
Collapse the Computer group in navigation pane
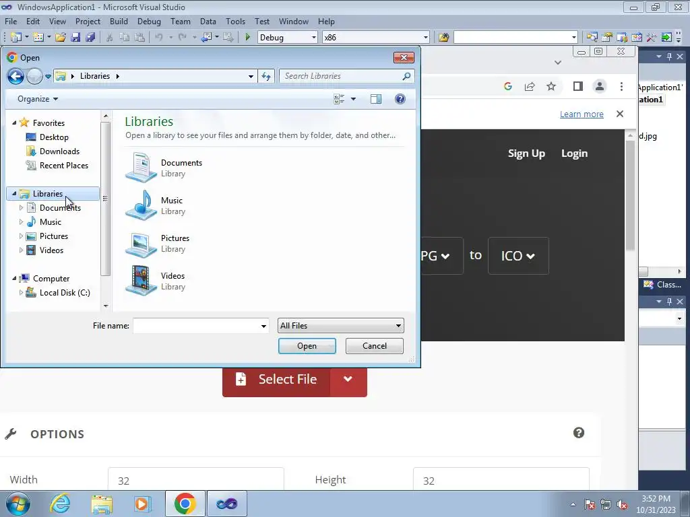pos(14,278)
